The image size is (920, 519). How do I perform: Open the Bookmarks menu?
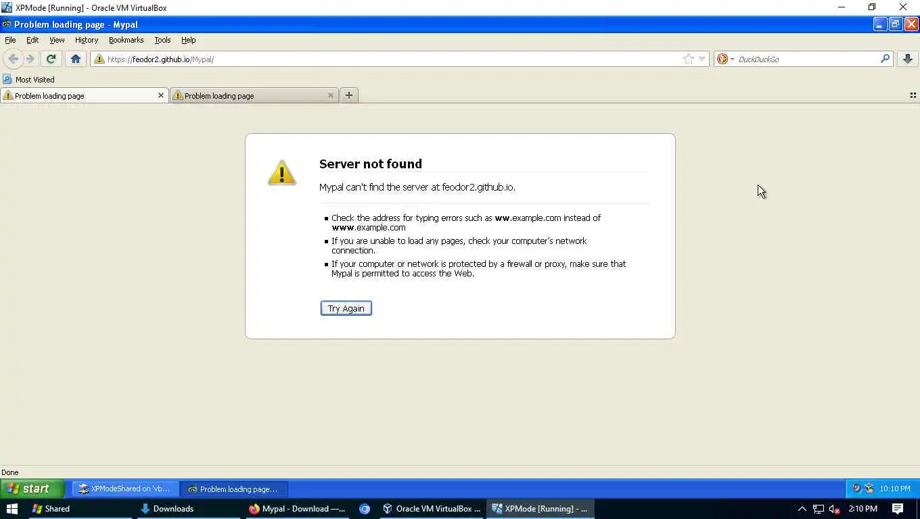click(126, 40)
